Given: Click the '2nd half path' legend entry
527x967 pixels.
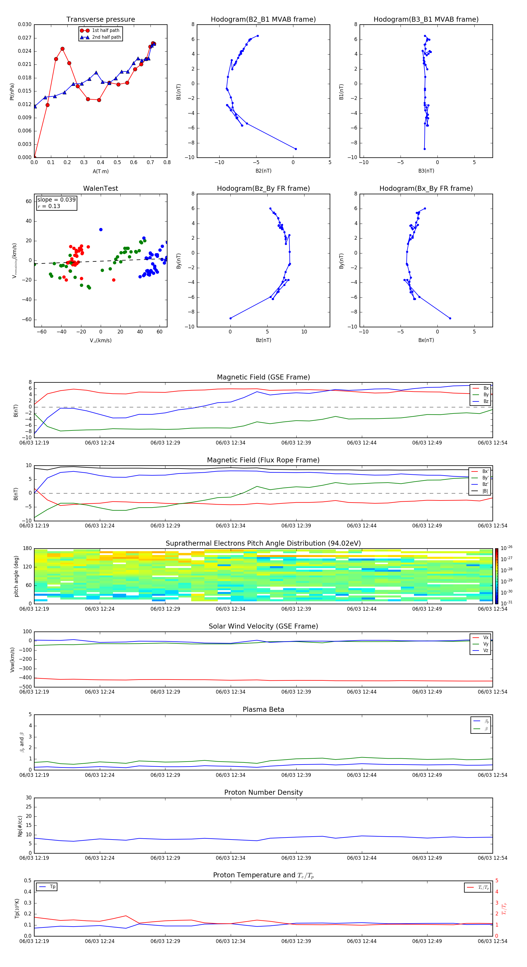Looking at the screenshot, I should coord(100,37).
